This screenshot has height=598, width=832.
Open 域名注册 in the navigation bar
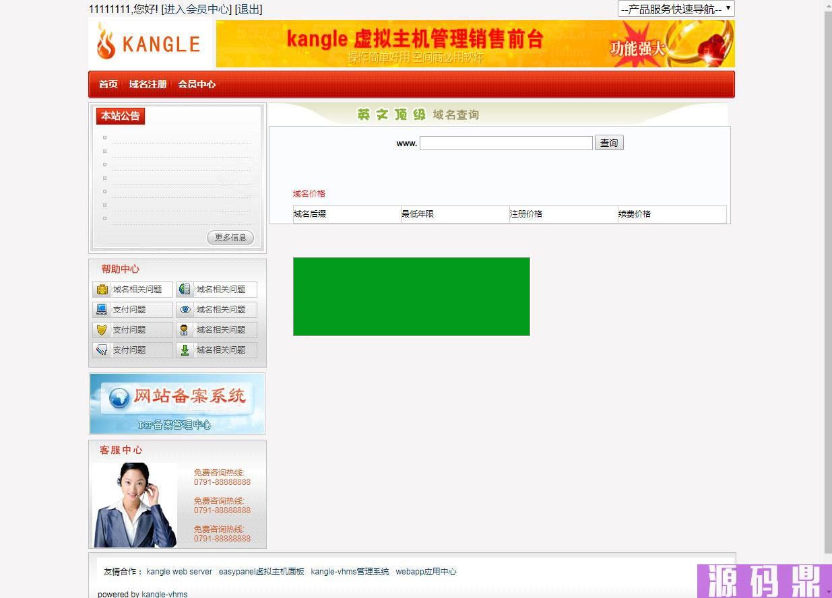pos(148,84)
